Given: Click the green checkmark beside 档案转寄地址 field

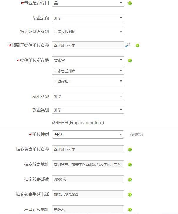Looking at the screenshot, I should tap(130, 164).
